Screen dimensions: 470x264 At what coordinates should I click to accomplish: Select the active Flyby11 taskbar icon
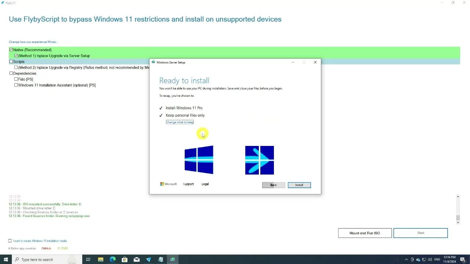173,259
